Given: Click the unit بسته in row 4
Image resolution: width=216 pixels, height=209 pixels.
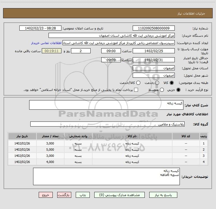Looking at the screenshot, I should tap(78, 162).
